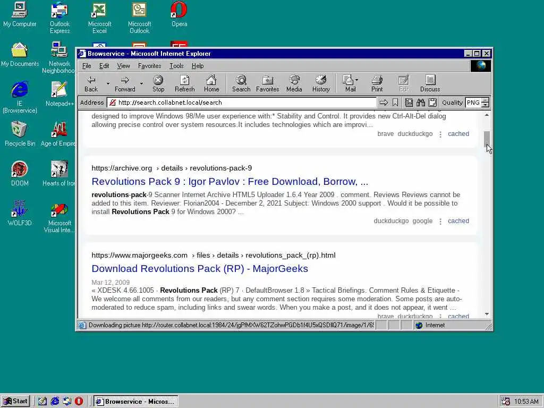
Task: Launch Internet Explorer from quick launch
Action: [x=55, y=401]
